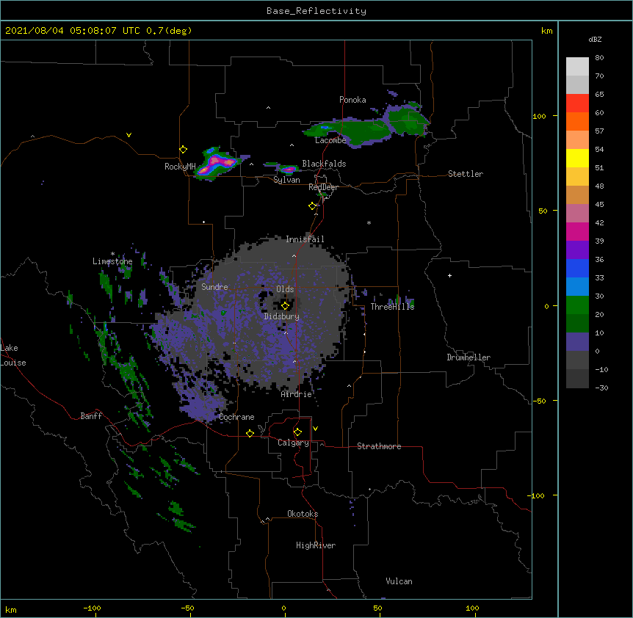The width and height of the screenshot is (633, 618).
Task: Click the Banff label
Action: (x=91, y=416)
